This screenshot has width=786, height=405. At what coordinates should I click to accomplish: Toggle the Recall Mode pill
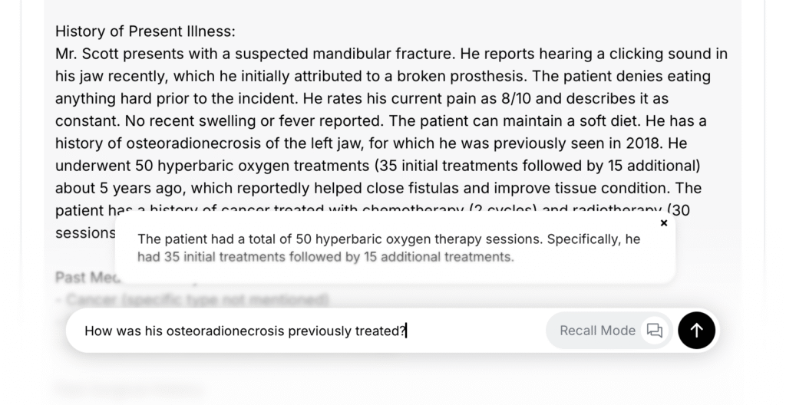597,331
